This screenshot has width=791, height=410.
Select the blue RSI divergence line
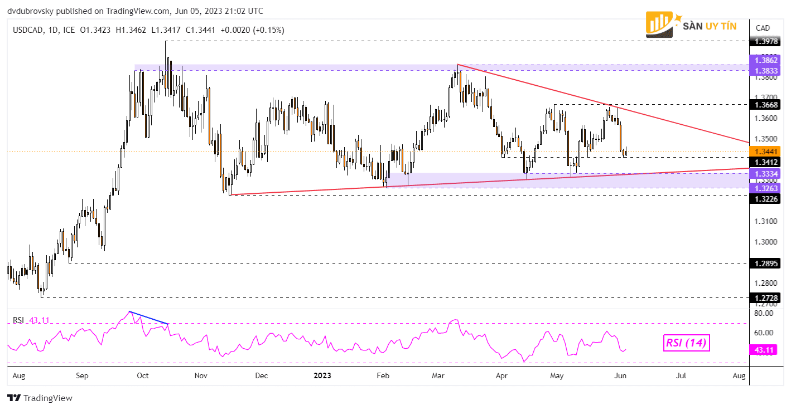148,318
